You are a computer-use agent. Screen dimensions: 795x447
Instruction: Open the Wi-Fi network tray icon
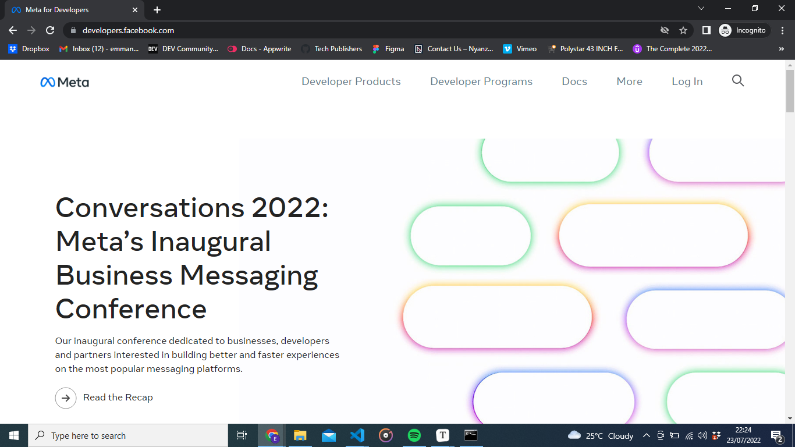click(x=689, y=435)
